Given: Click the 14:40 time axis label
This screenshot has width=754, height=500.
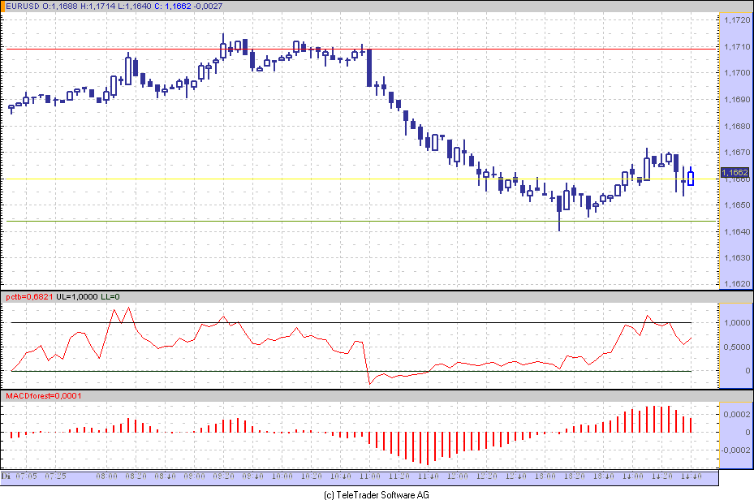Looking at the screenshot, I should pyautogui.click(x=691, y=476).
